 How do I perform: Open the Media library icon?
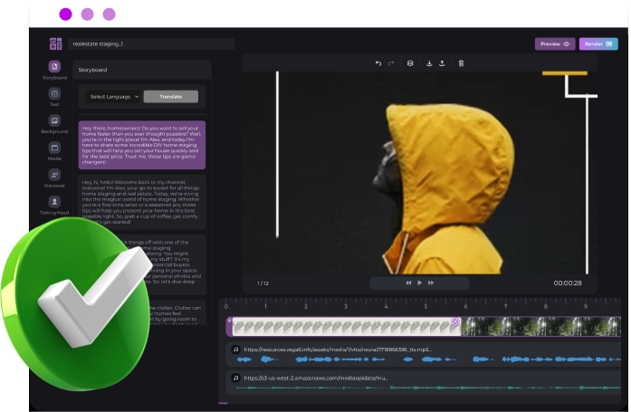pos(54,148)
